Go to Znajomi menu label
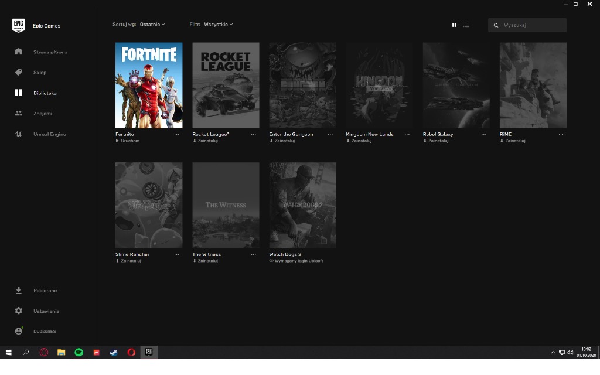Screen dimensions: 600x375 tap(42, 114)
